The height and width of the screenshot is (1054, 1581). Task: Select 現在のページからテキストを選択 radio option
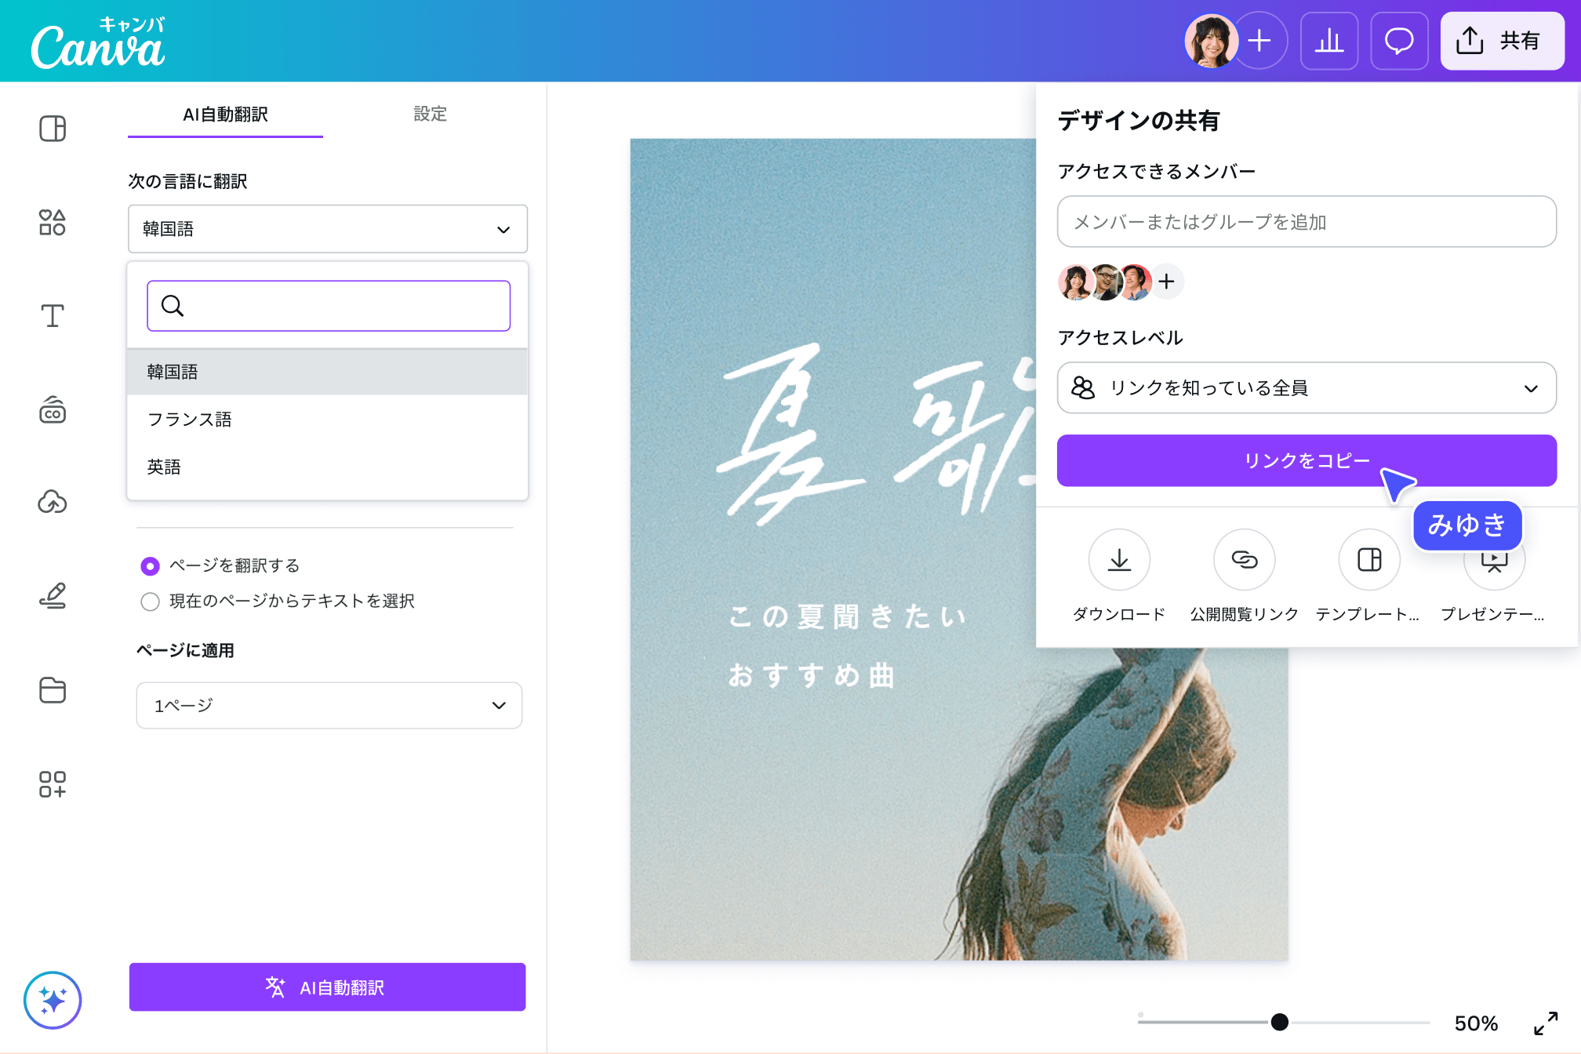pos(150,602)
